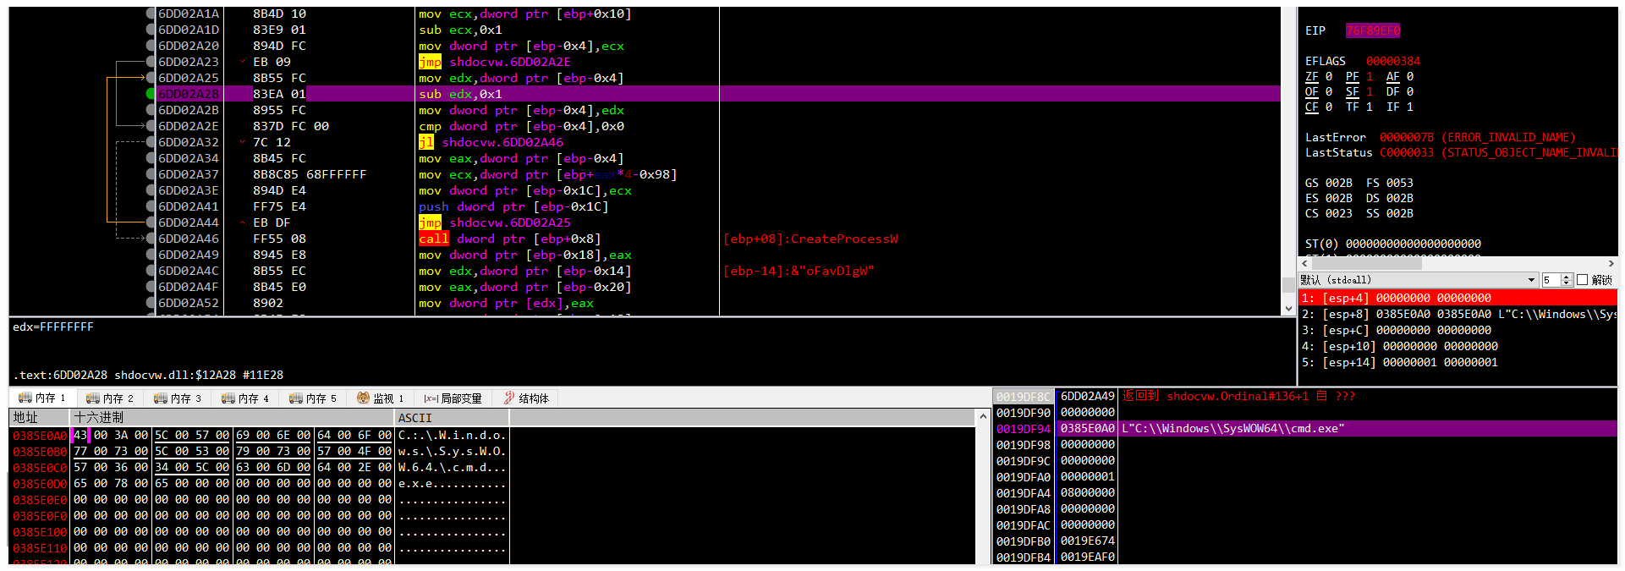Increase the argument count spinner
This screenshot has width=1625, height=571.
tap(1567, 277)
